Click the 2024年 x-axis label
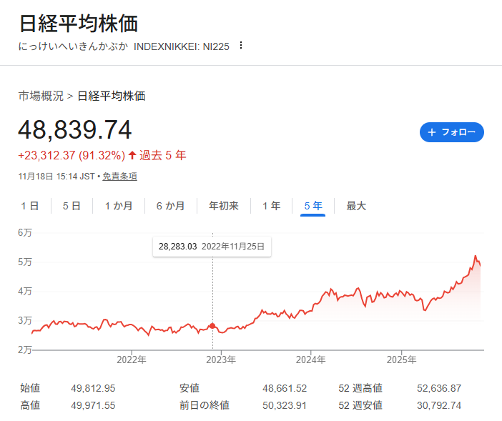The width and height of the screenshot is (502, 421). click(x=311, y=359)
